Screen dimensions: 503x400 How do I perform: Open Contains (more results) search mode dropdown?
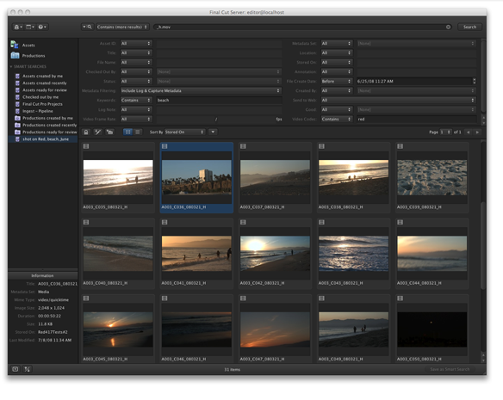point(122,27)
